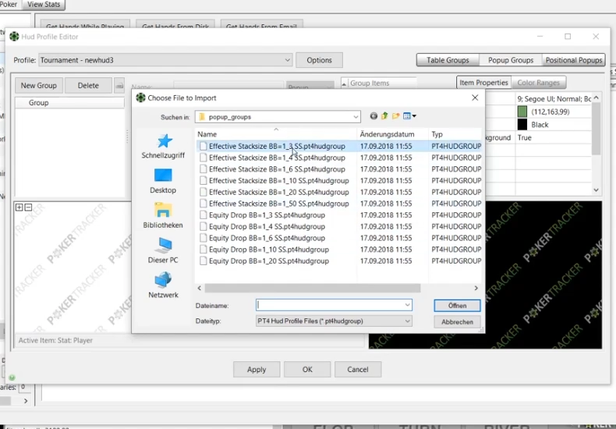Click Options button in Hud Profile Editor
616x429 pixels.
point(319,60)
